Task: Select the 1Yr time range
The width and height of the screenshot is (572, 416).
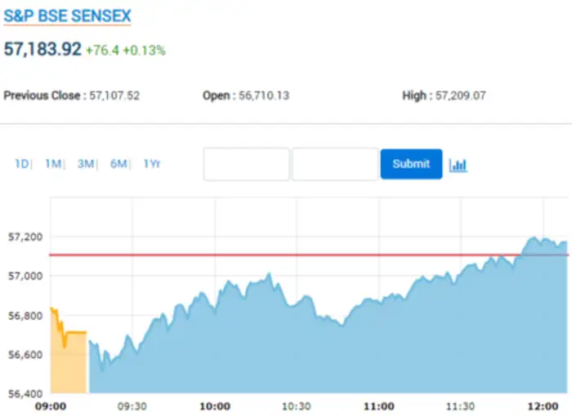Action: pos(152,164)
